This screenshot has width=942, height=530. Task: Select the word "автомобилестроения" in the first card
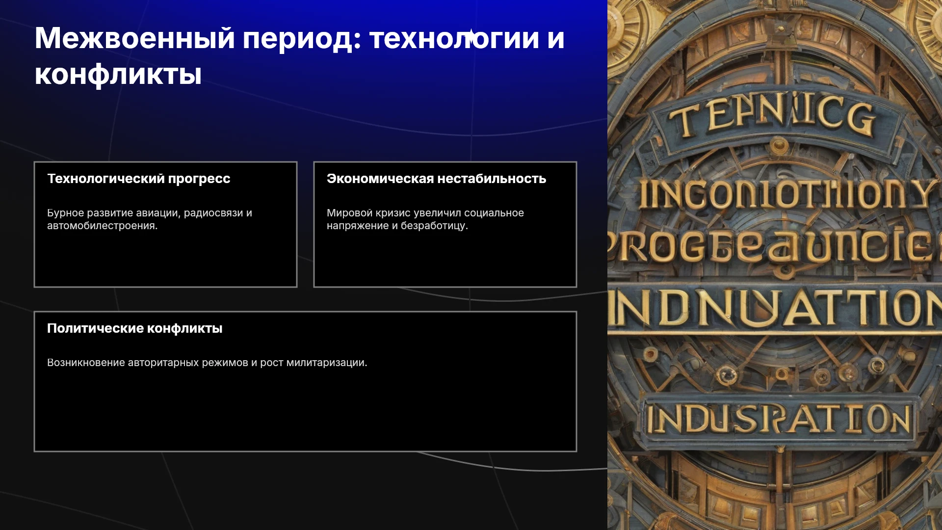101,226
